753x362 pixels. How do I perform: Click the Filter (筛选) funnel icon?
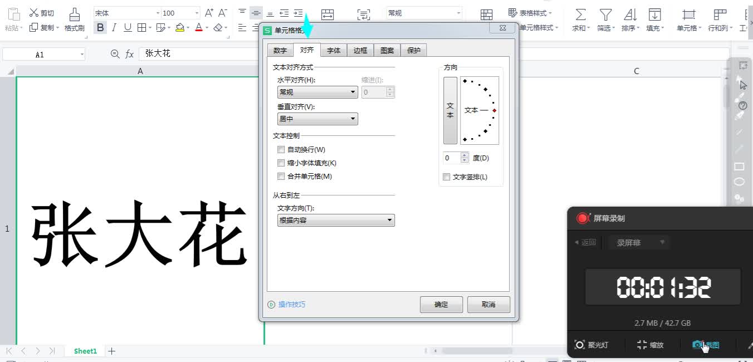pyautogui.click(x=605, y=14)
